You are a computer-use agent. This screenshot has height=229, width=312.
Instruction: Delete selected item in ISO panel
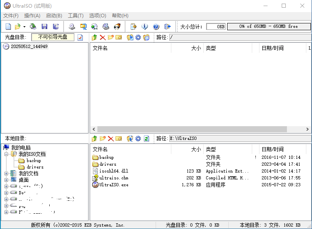pos(103,37)
